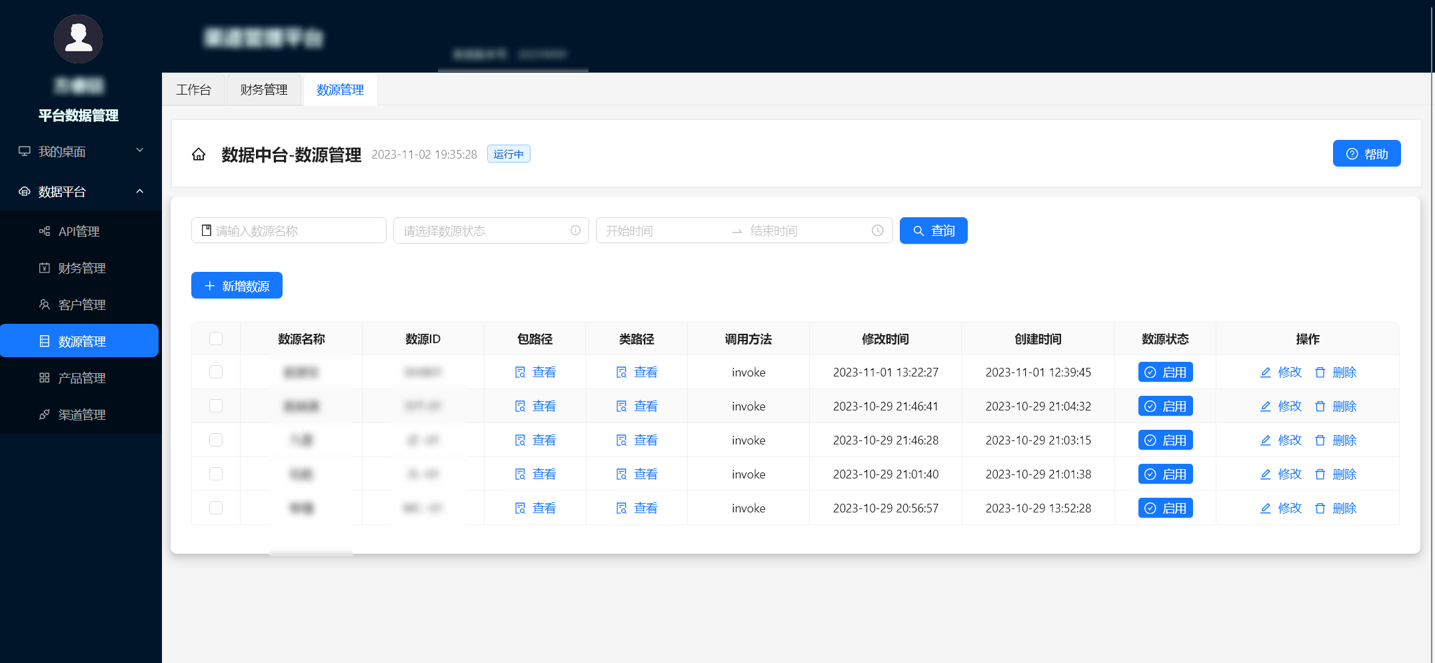This screenshot has width=1435, height=663.
Task: Switch to the 财务管理 tab
Action: tap(264, 90)
